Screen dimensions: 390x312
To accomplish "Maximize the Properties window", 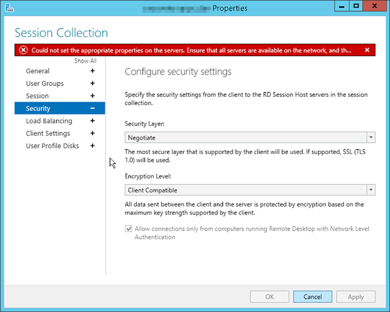I will pos(356,6).
